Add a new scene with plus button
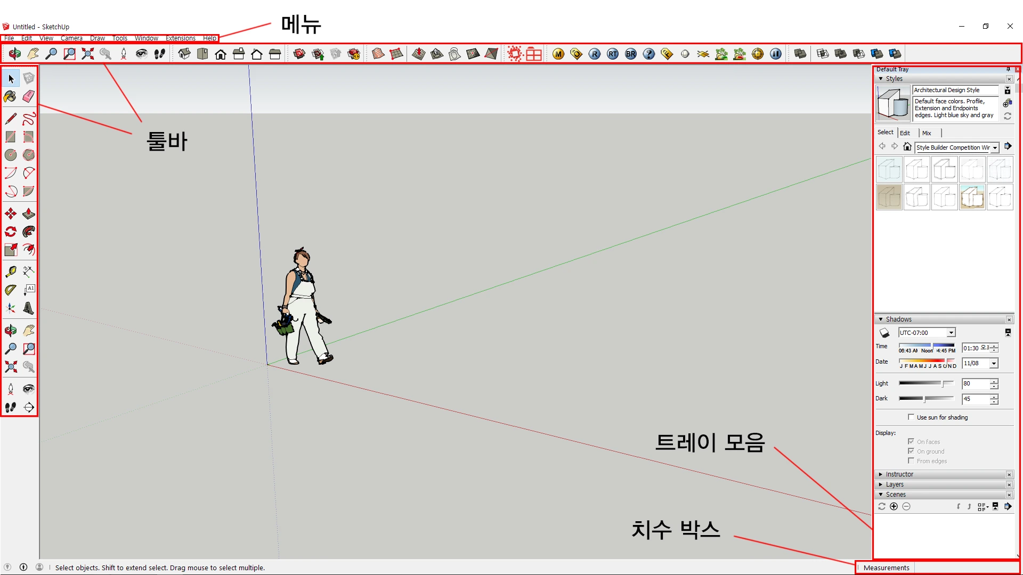Screen dimensions: 1023x575 [x=894, y=507]
